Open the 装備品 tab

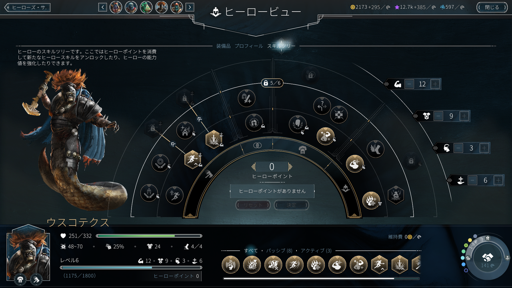[x=224, y=46]
